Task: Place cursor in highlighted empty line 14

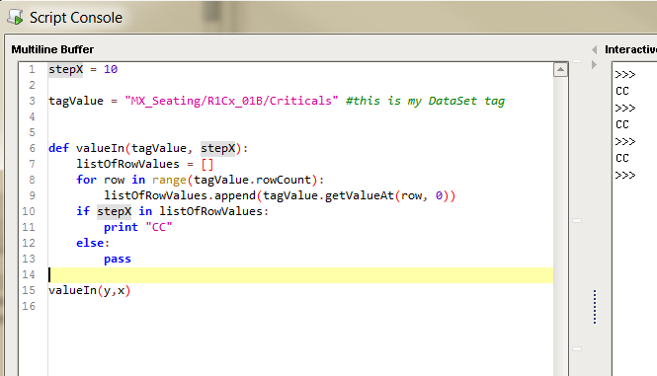Action: [x=300, y=275]
